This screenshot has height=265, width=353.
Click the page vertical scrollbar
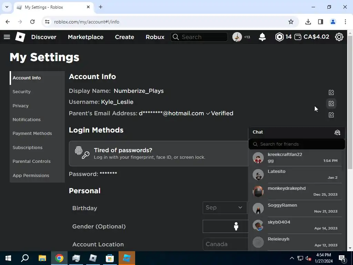(350, 102)
